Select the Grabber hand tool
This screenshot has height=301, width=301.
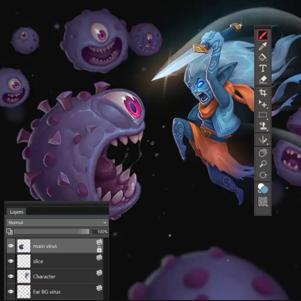click(x=262, y=153)
